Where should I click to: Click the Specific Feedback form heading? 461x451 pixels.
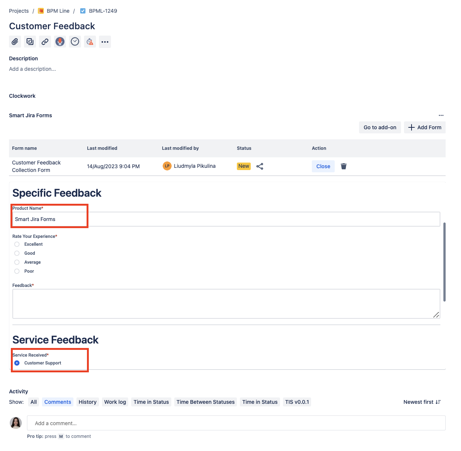(57, 193)
